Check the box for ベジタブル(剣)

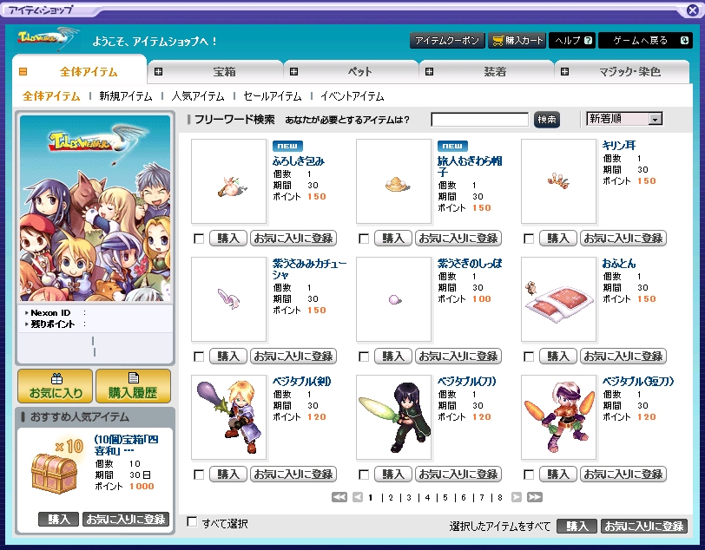coord(199,475)
